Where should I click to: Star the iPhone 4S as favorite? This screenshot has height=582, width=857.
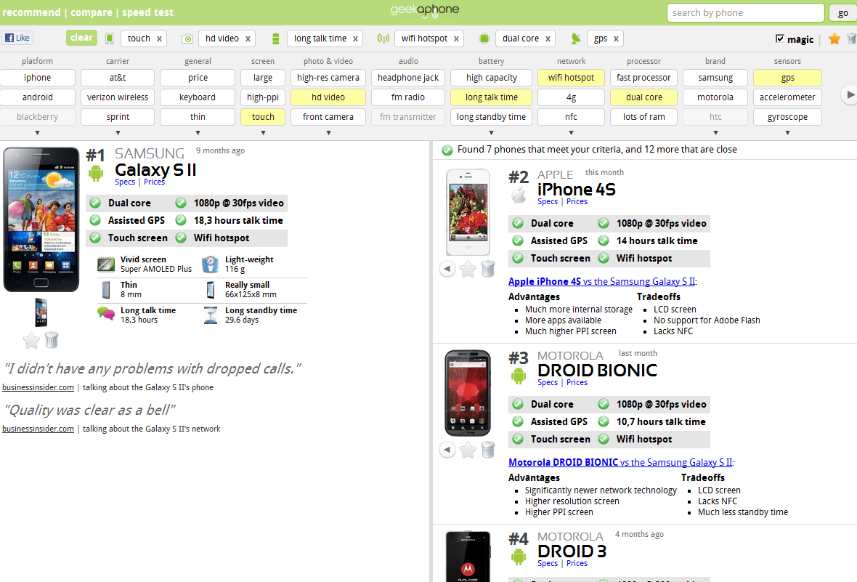468,269
